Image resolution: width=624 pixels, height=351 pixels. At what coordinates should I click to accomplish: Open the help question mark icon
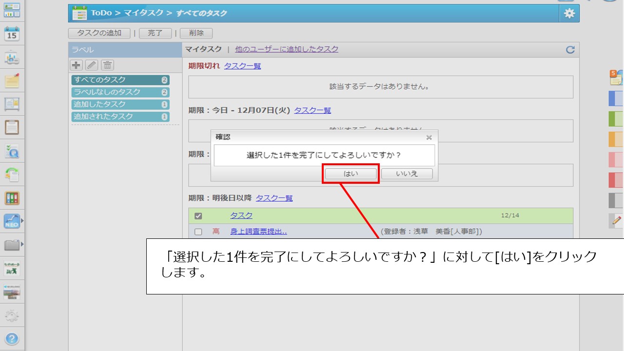click(x=12, y=338)
